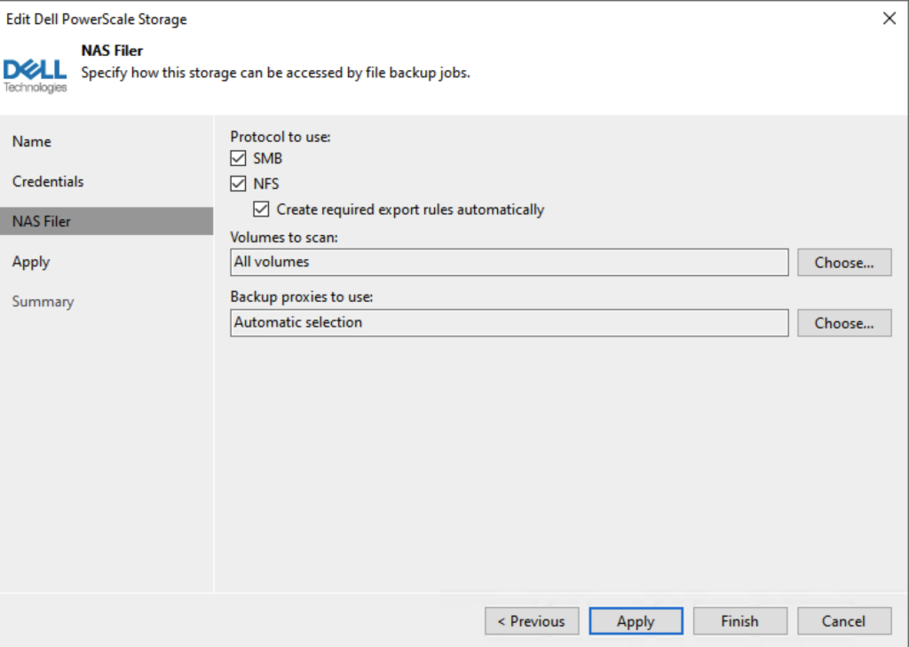Close the Edit Dell PowerScale Storage dialog
This screenshot has height=647, width=909.
coord(889,19)
